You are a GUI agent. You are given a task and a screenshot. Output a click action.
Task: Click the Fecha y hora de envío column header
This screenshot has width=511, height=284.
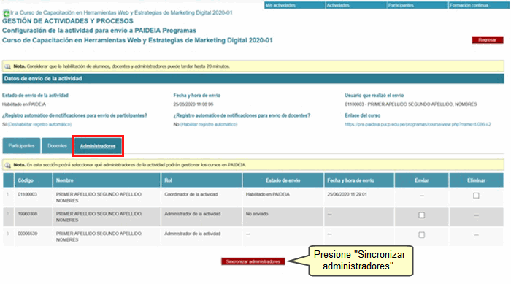(x=359, y=180)
